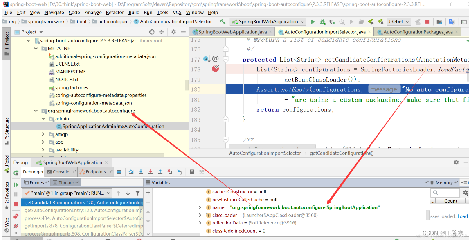Screen dimensions: 470x240
Task: Switch to the Endpoints debug tab
Action: (96, 172)
